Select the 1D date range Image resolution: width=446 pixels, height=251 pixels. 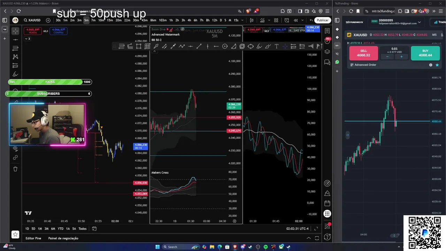pos(27,229)
